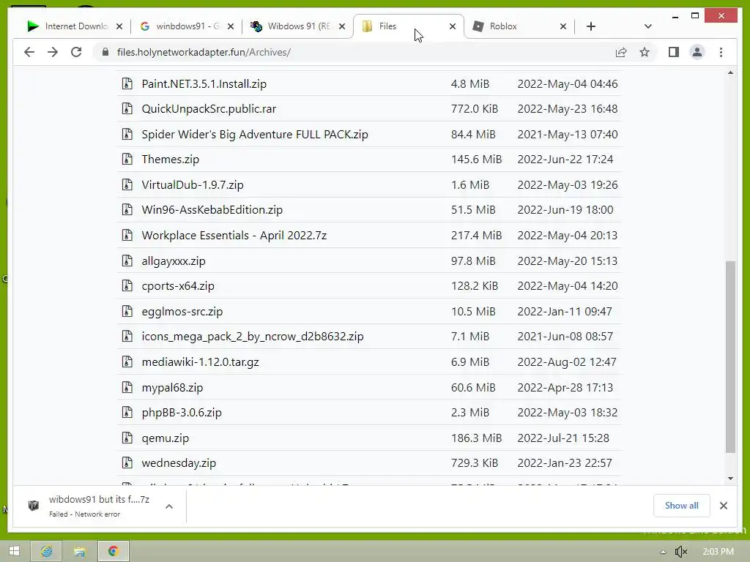This screenshot has width=750, height=562.
Task: Expand failed wibdows91 download options
Action: click(169, 506)
